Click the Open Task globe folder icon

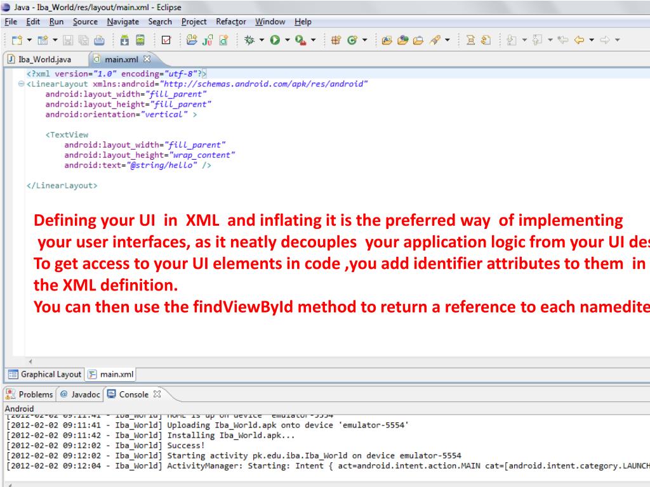[402, 40]
